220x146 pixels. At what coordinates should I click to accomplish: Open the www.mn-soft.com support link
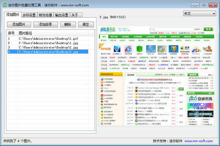[198, 141]
